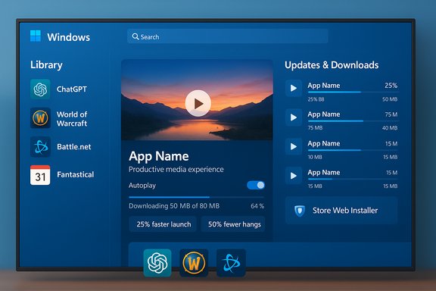
Task: Click the Updates & Downloads heading
Action: (332, 65)
